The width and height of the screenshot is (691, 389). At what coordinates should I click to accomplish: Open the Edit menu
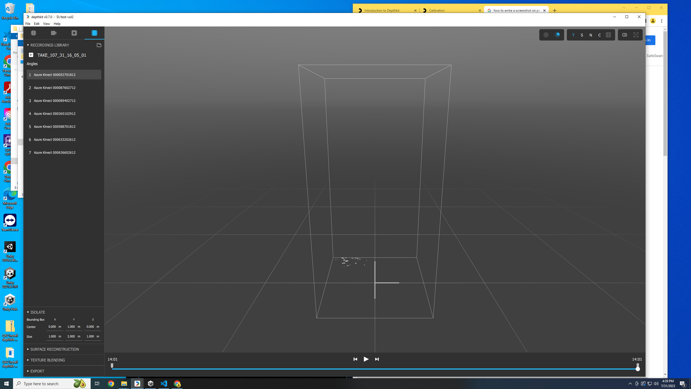coord(36,24)
